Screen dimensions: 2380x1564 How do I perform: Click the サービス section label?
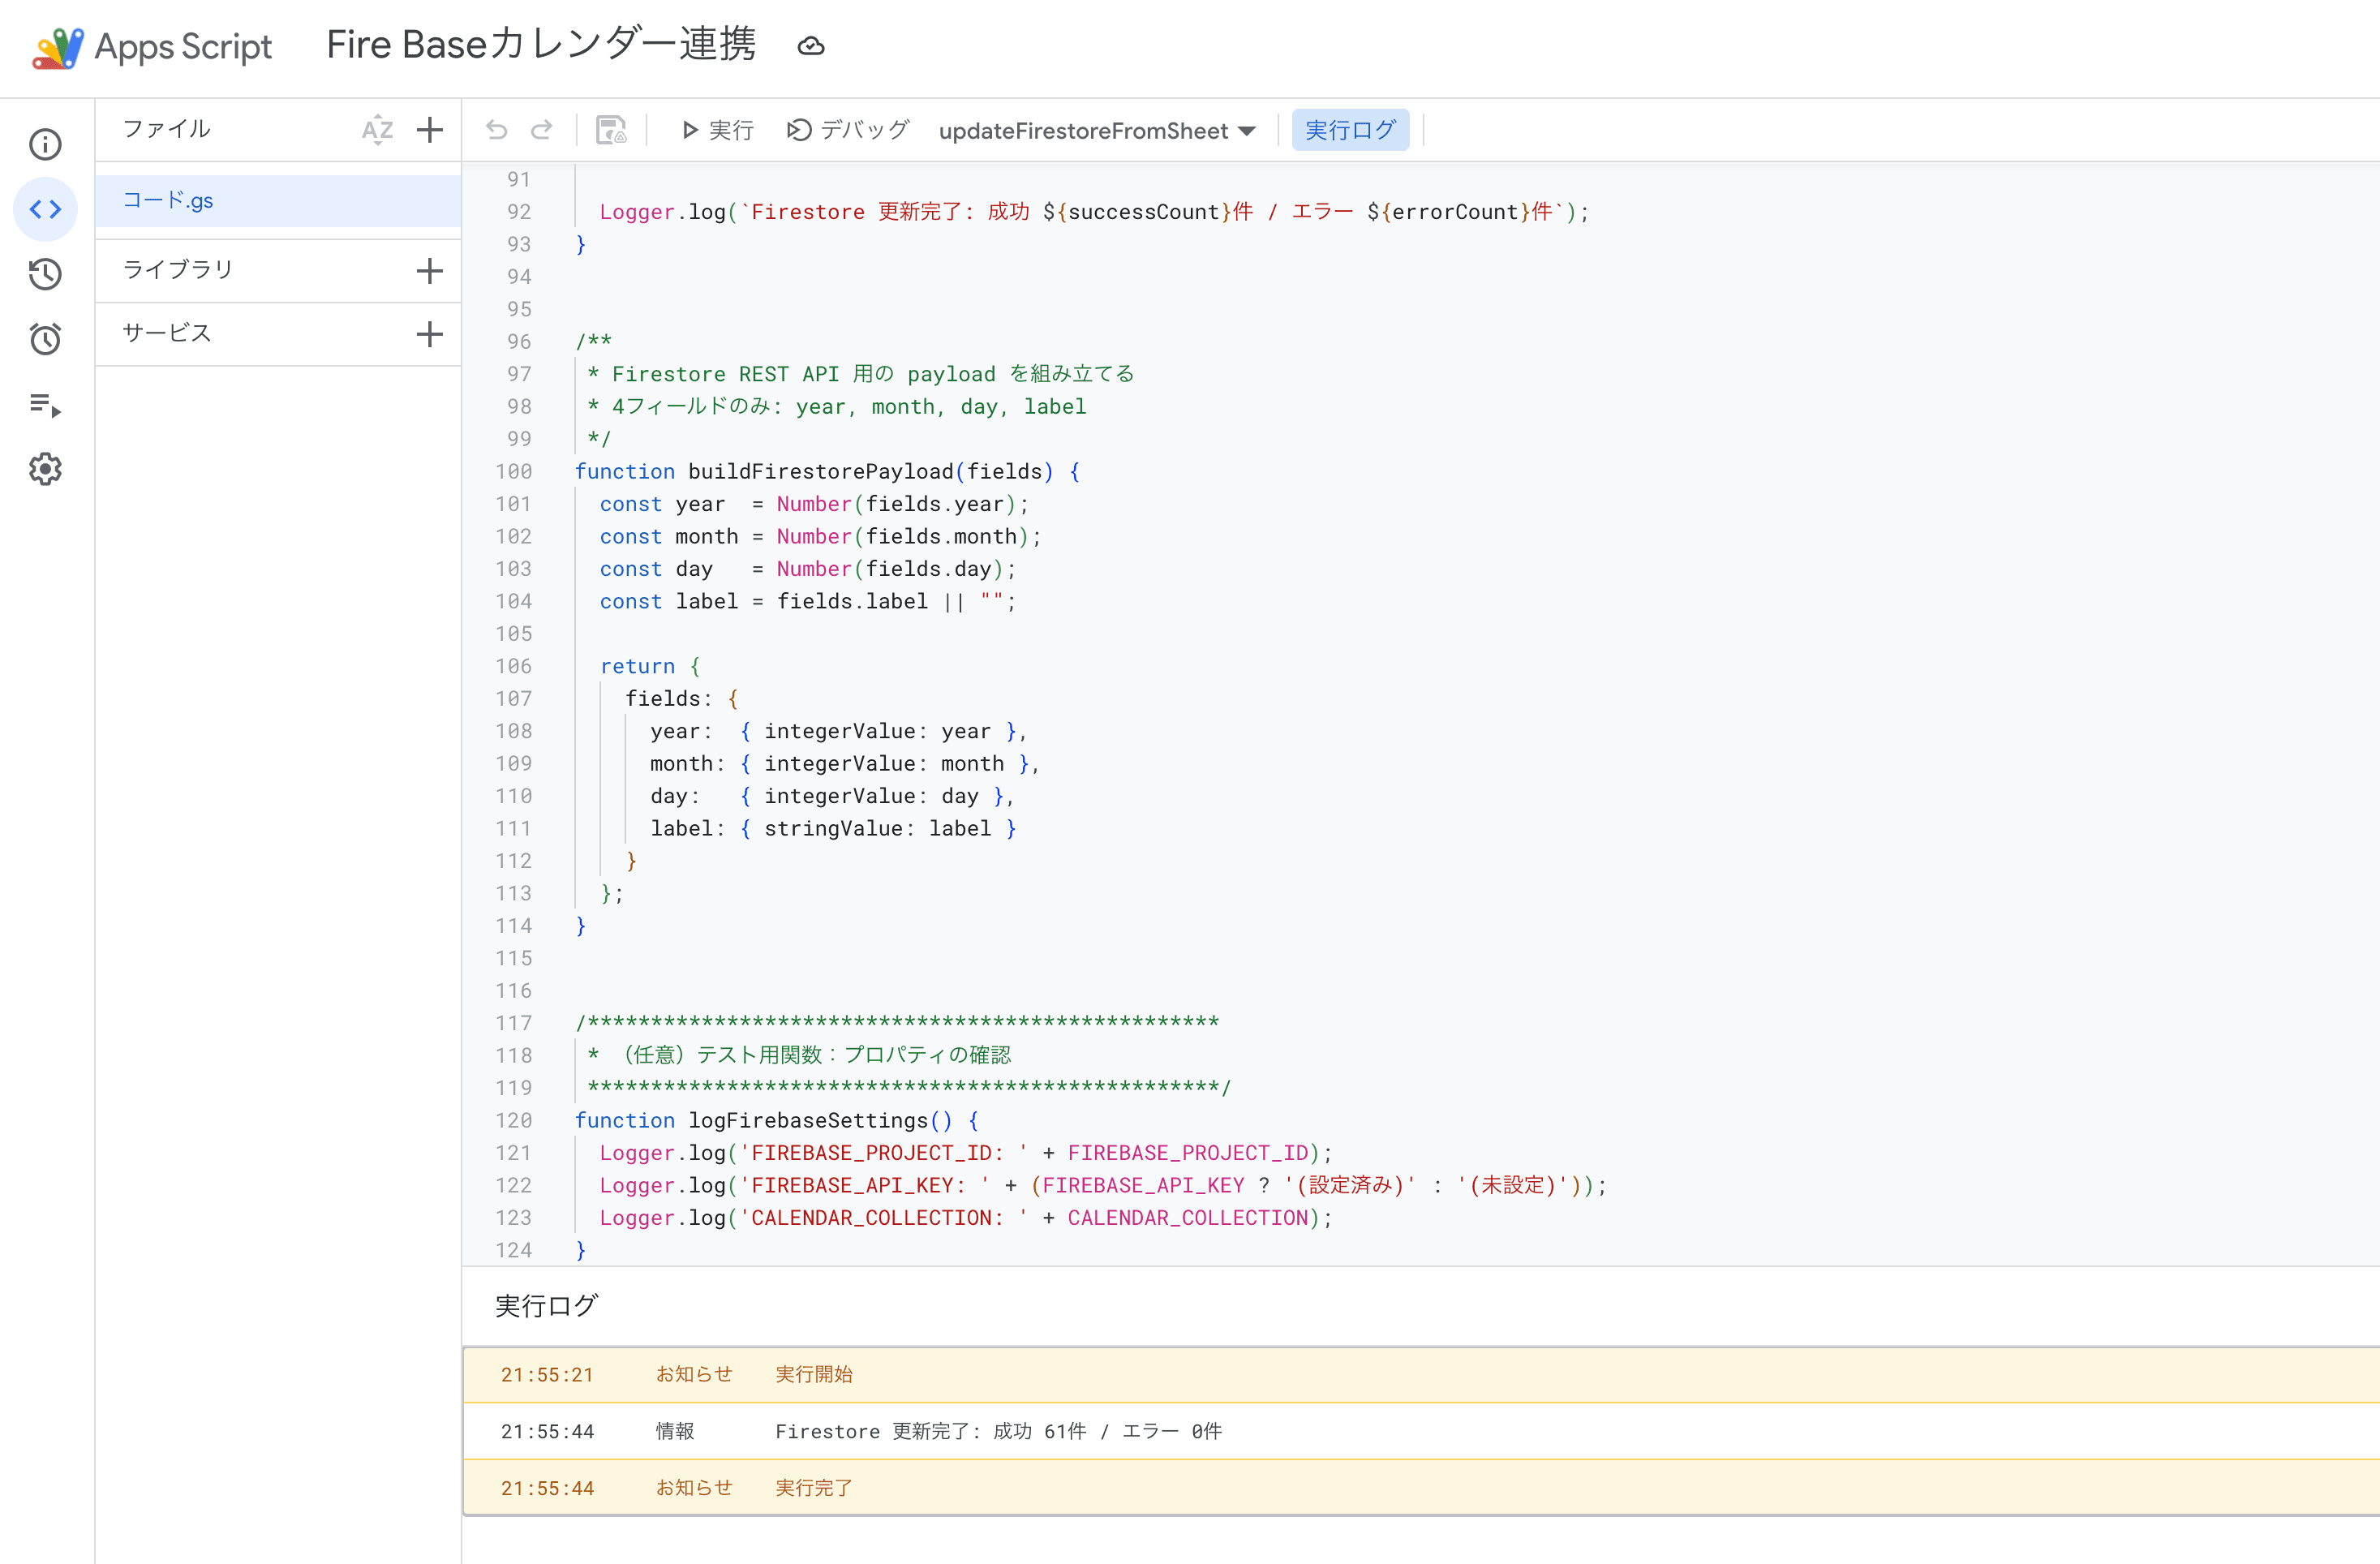point(167,333)
